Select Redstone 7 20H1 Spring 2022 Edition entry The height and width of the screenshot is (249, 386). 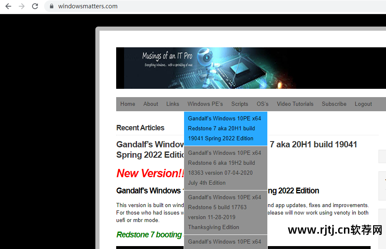pos(226,129)
